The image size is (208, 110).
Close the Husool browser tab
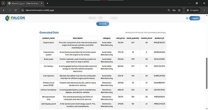click(41, 3)
